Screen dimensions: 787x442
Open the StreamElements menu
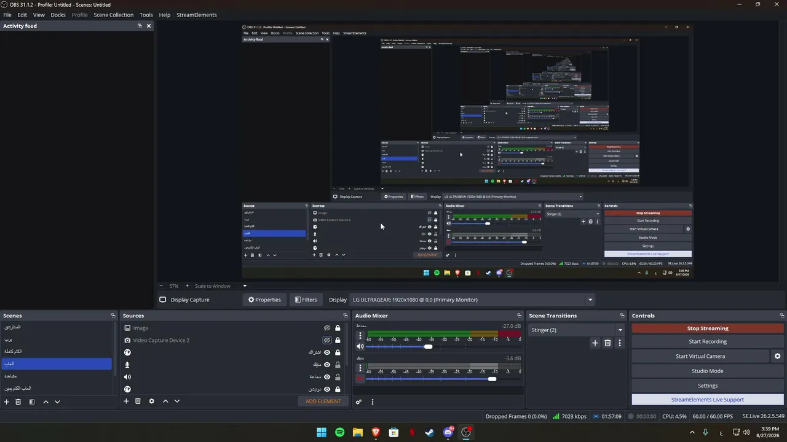pos(197,15)
